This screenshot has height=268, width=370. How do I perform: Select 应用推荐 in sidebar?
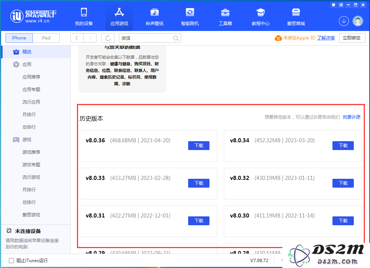pyautogui.click(x=31, y=77)
